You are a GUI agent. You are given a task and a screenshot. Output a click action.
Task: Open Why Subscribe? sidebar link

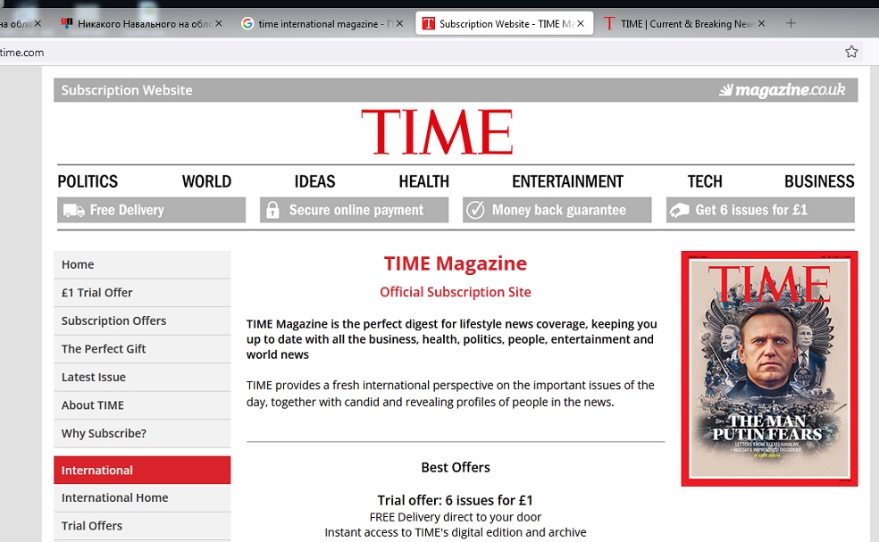click(x=142, y=433)
